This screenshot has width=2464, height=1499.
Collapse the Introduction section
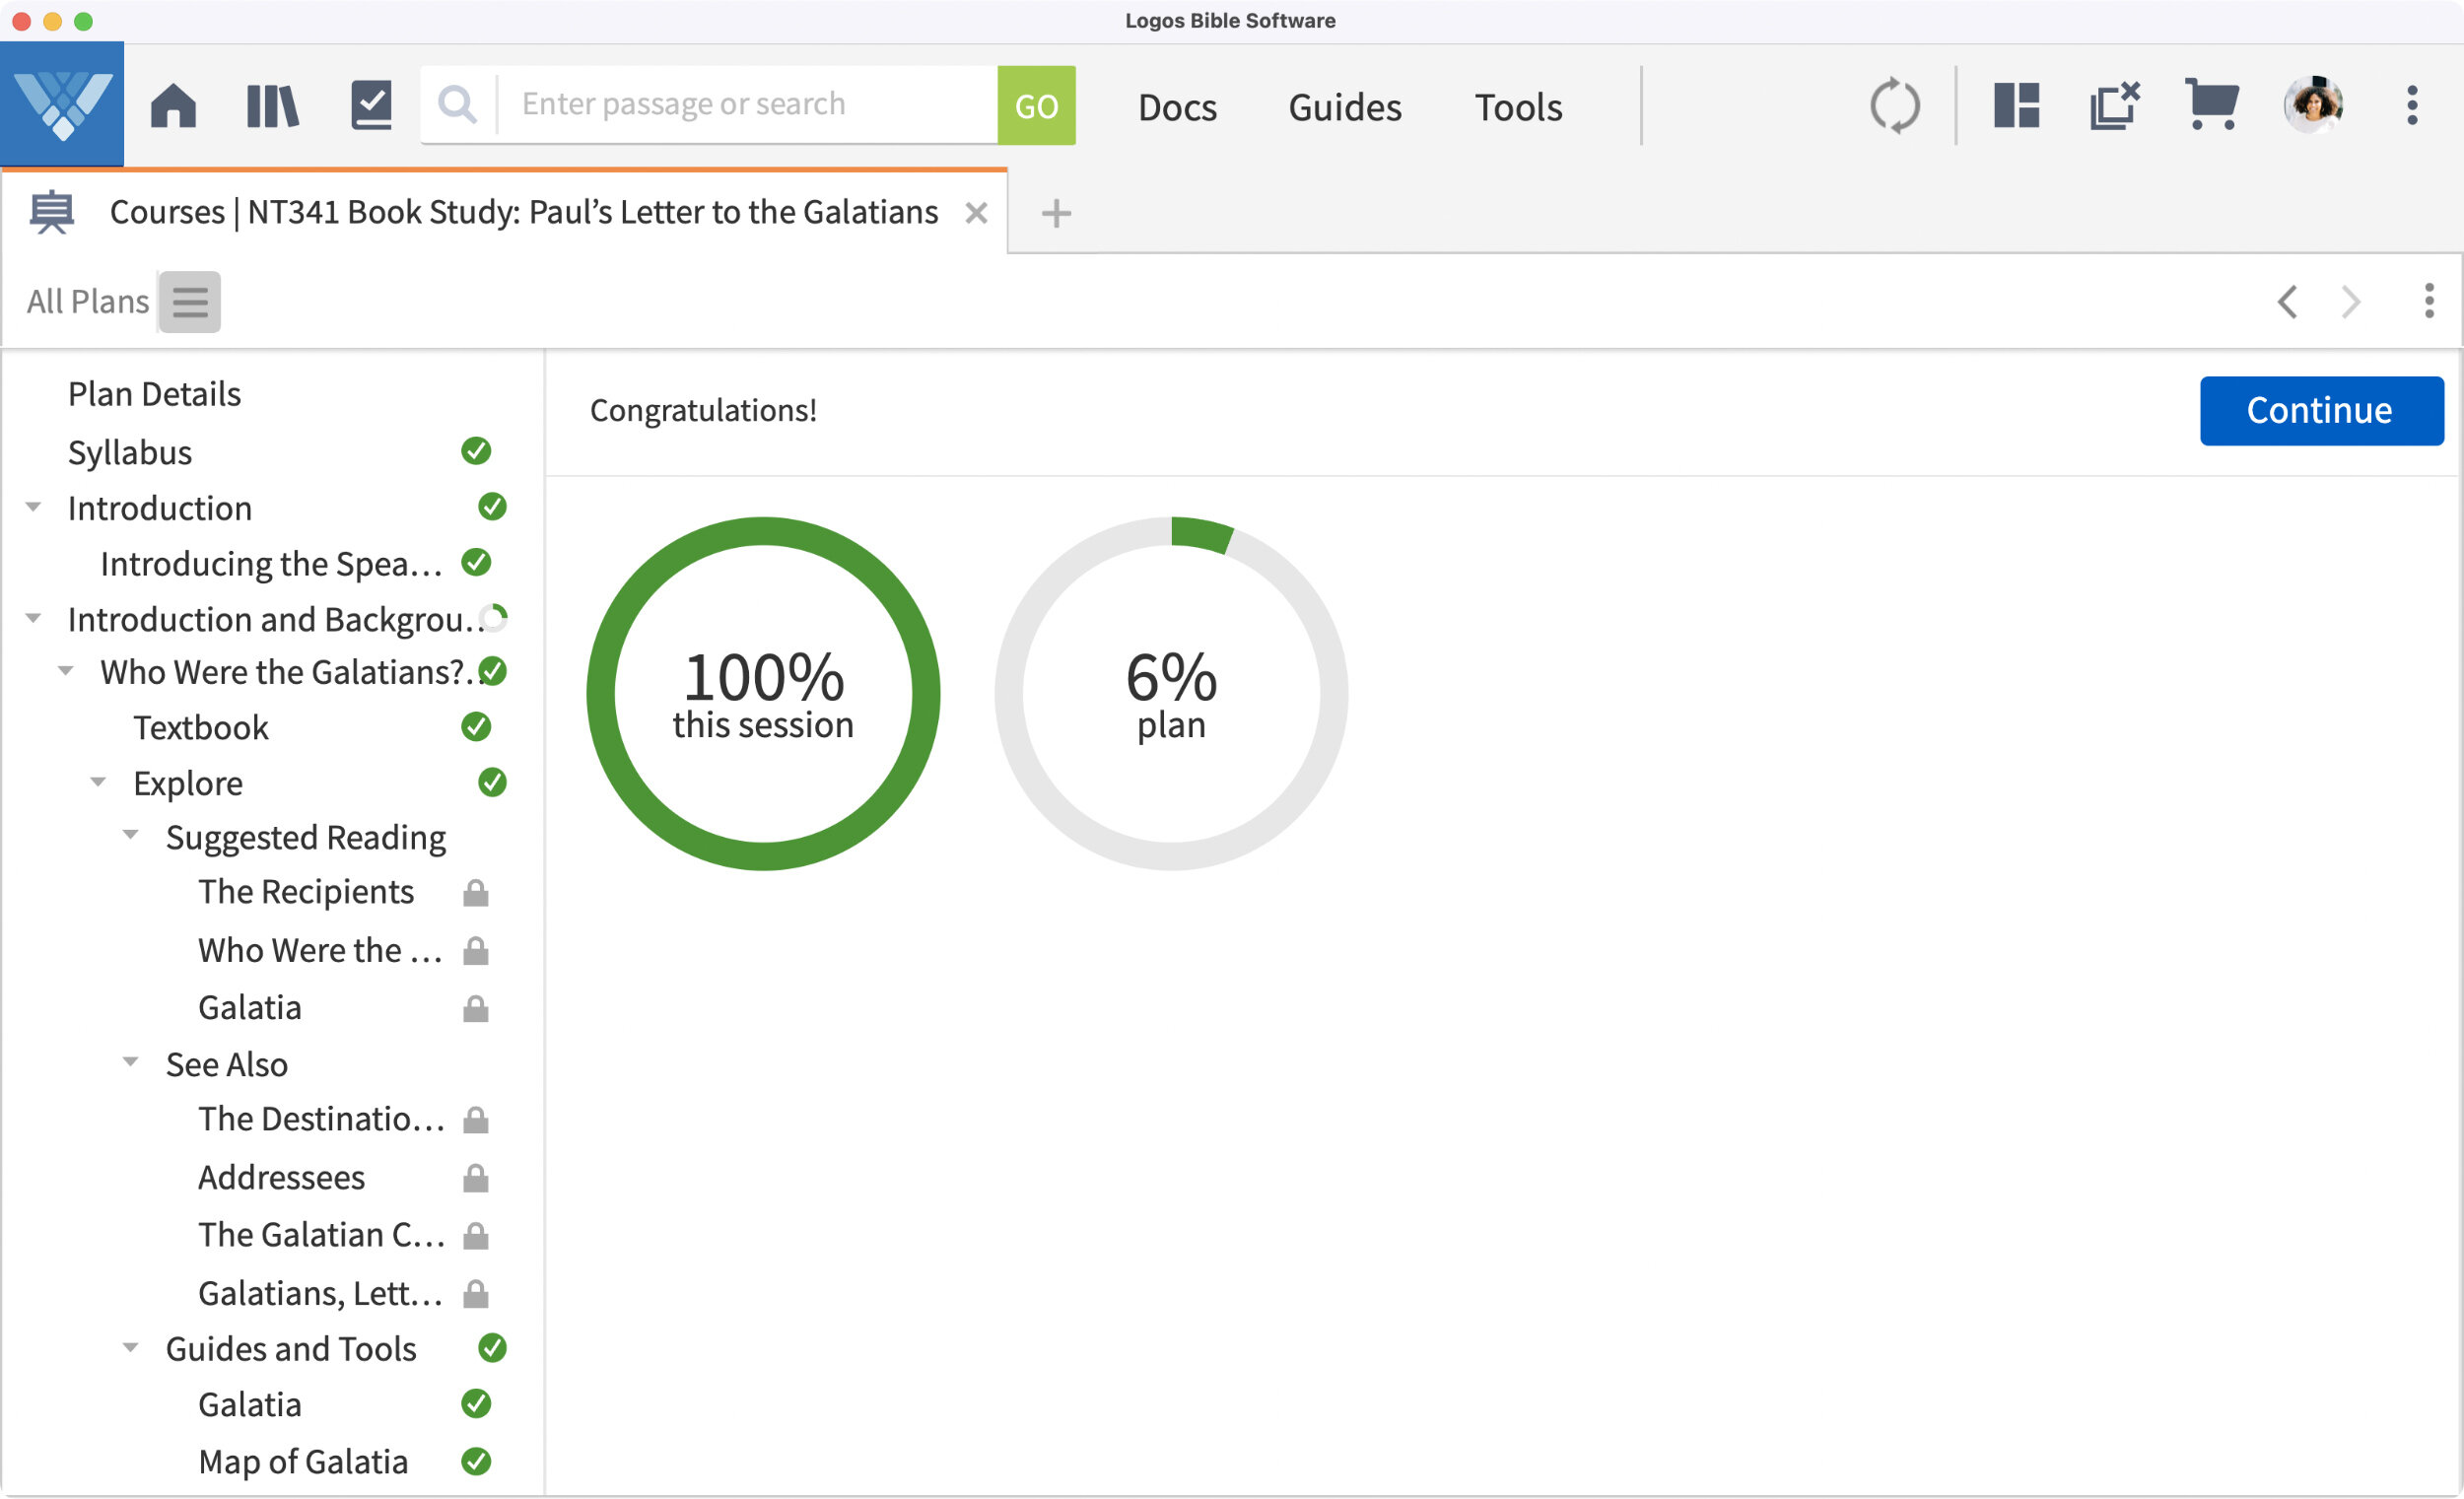[x=33, y=507]
